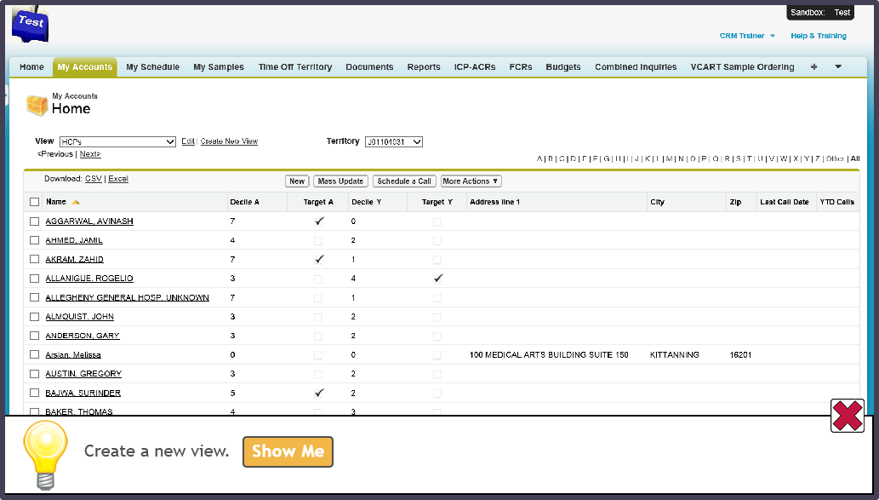879x500 pixels.
Task: Expand the Territory dropdown
Action: 393,142
